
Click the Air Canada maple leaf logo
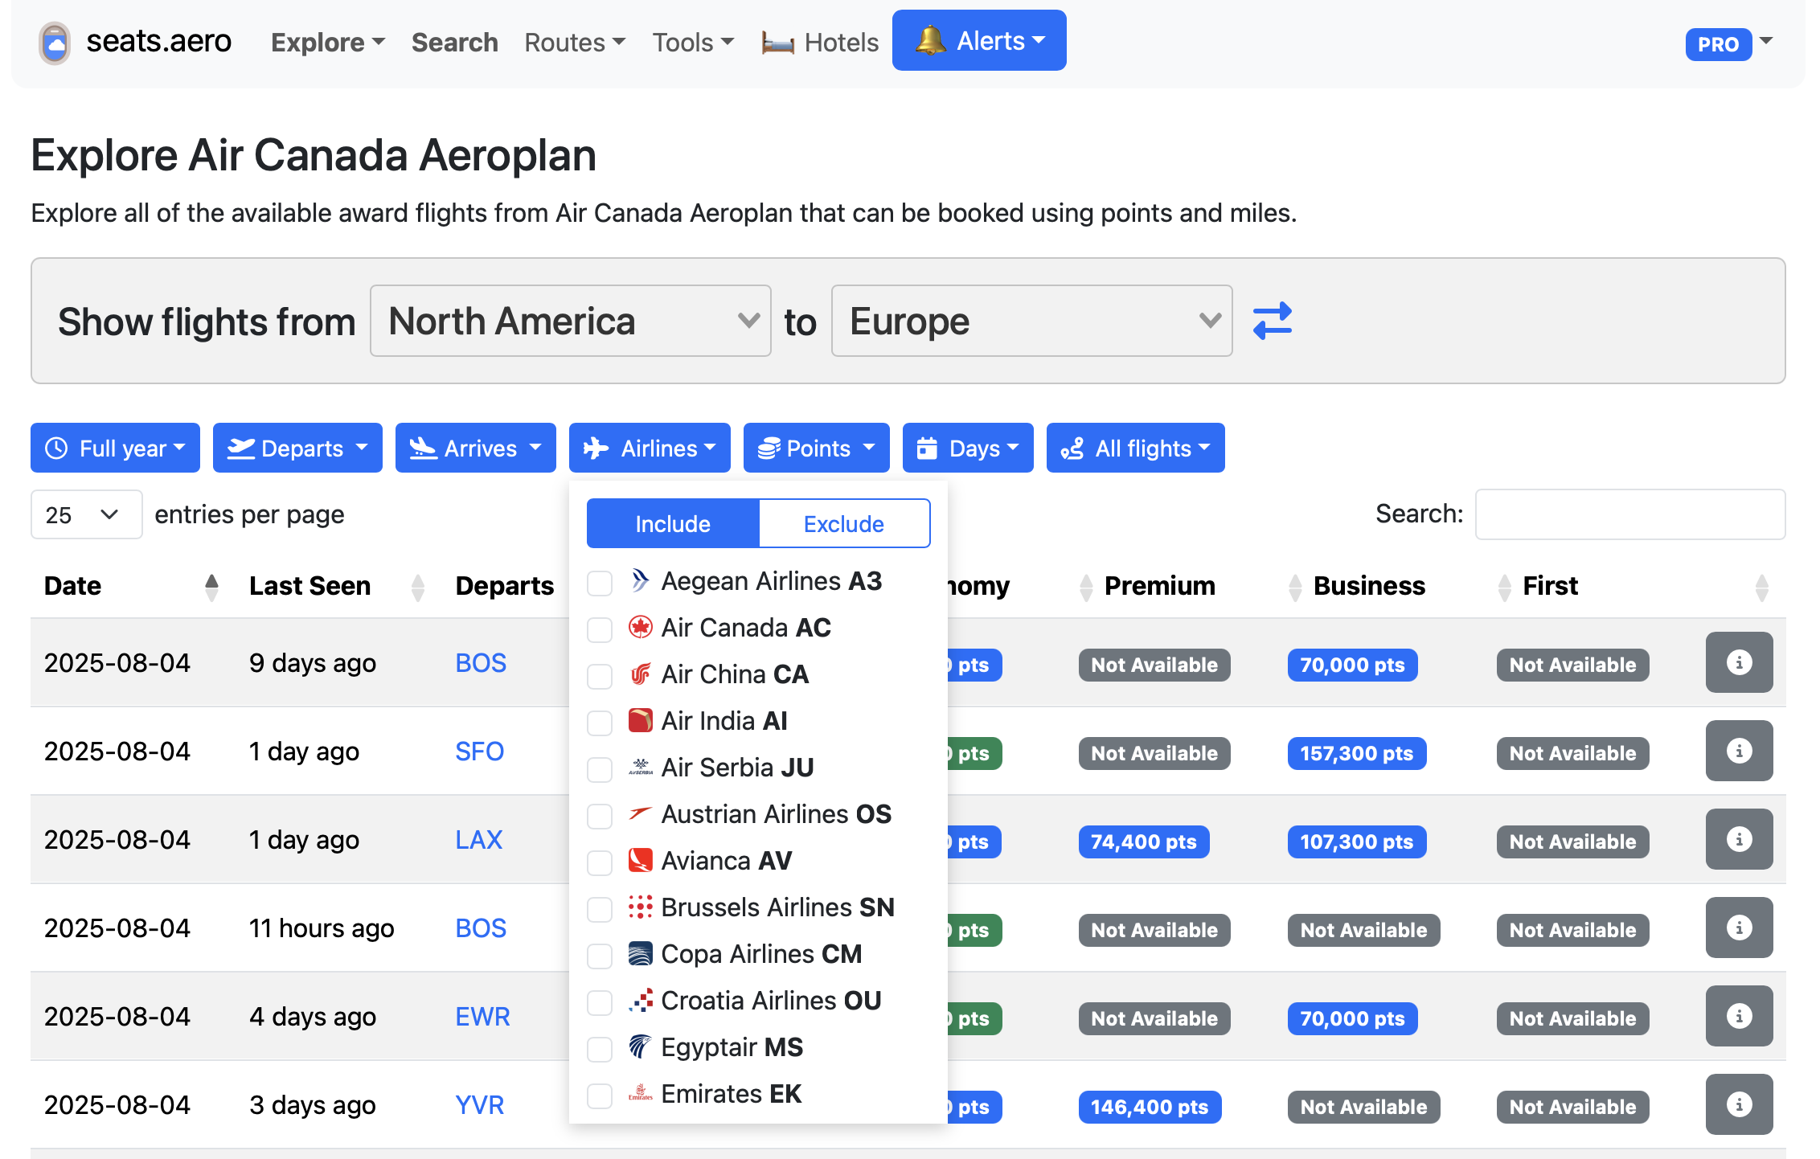(640, 627)
